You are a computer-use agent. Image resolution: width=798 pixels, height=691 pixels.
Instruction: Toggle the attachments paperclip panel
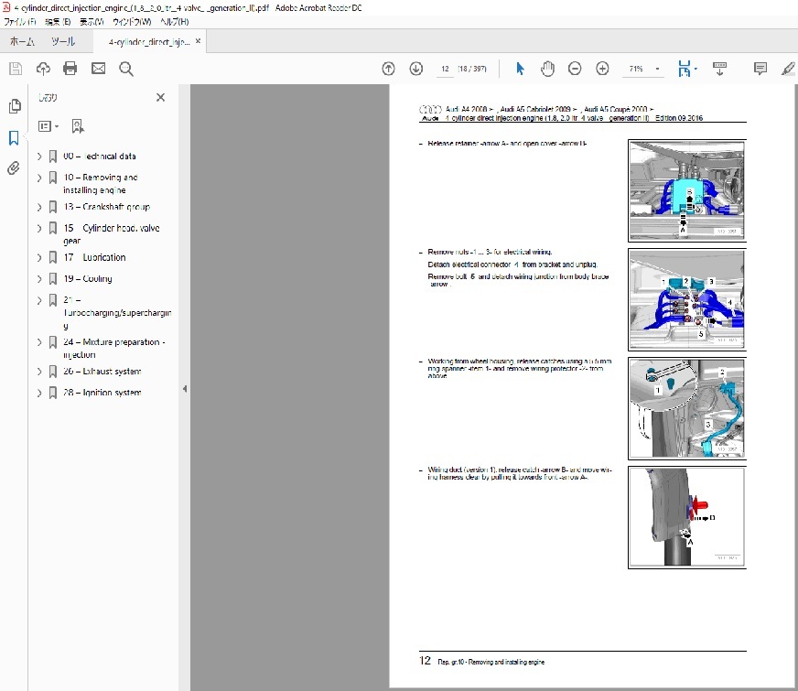(14, 167)
